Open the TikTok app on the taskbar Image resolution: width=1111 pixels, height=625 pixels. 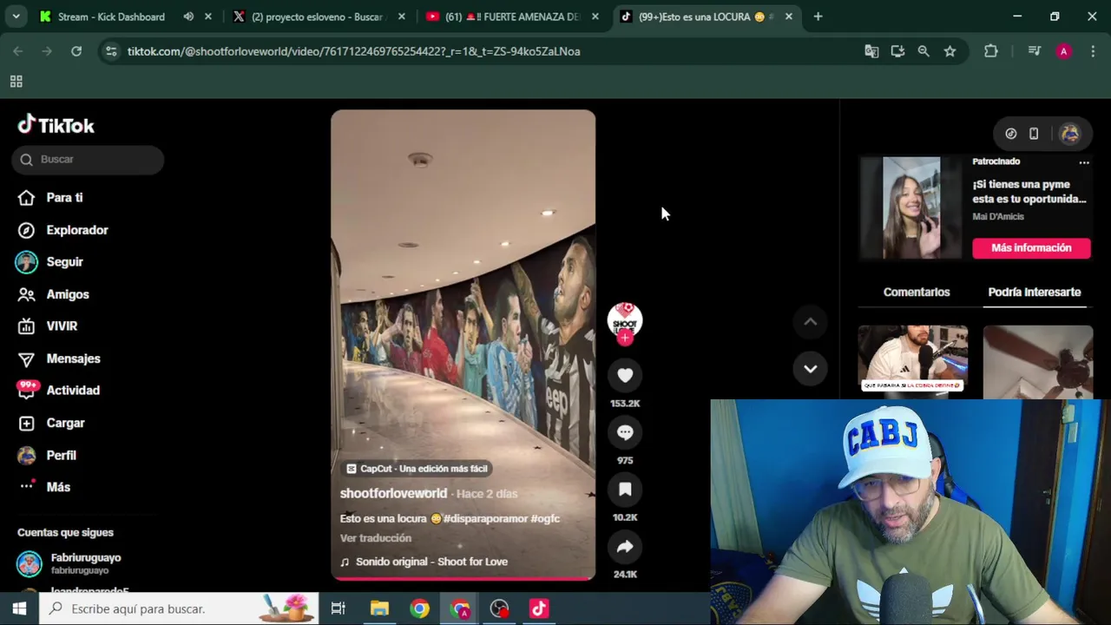(539, 609)
